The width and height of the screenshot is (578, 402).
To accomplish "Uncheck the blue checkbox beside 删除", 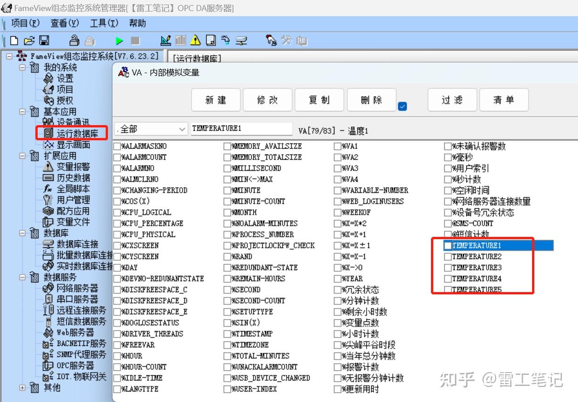I will tap(403, 105).
